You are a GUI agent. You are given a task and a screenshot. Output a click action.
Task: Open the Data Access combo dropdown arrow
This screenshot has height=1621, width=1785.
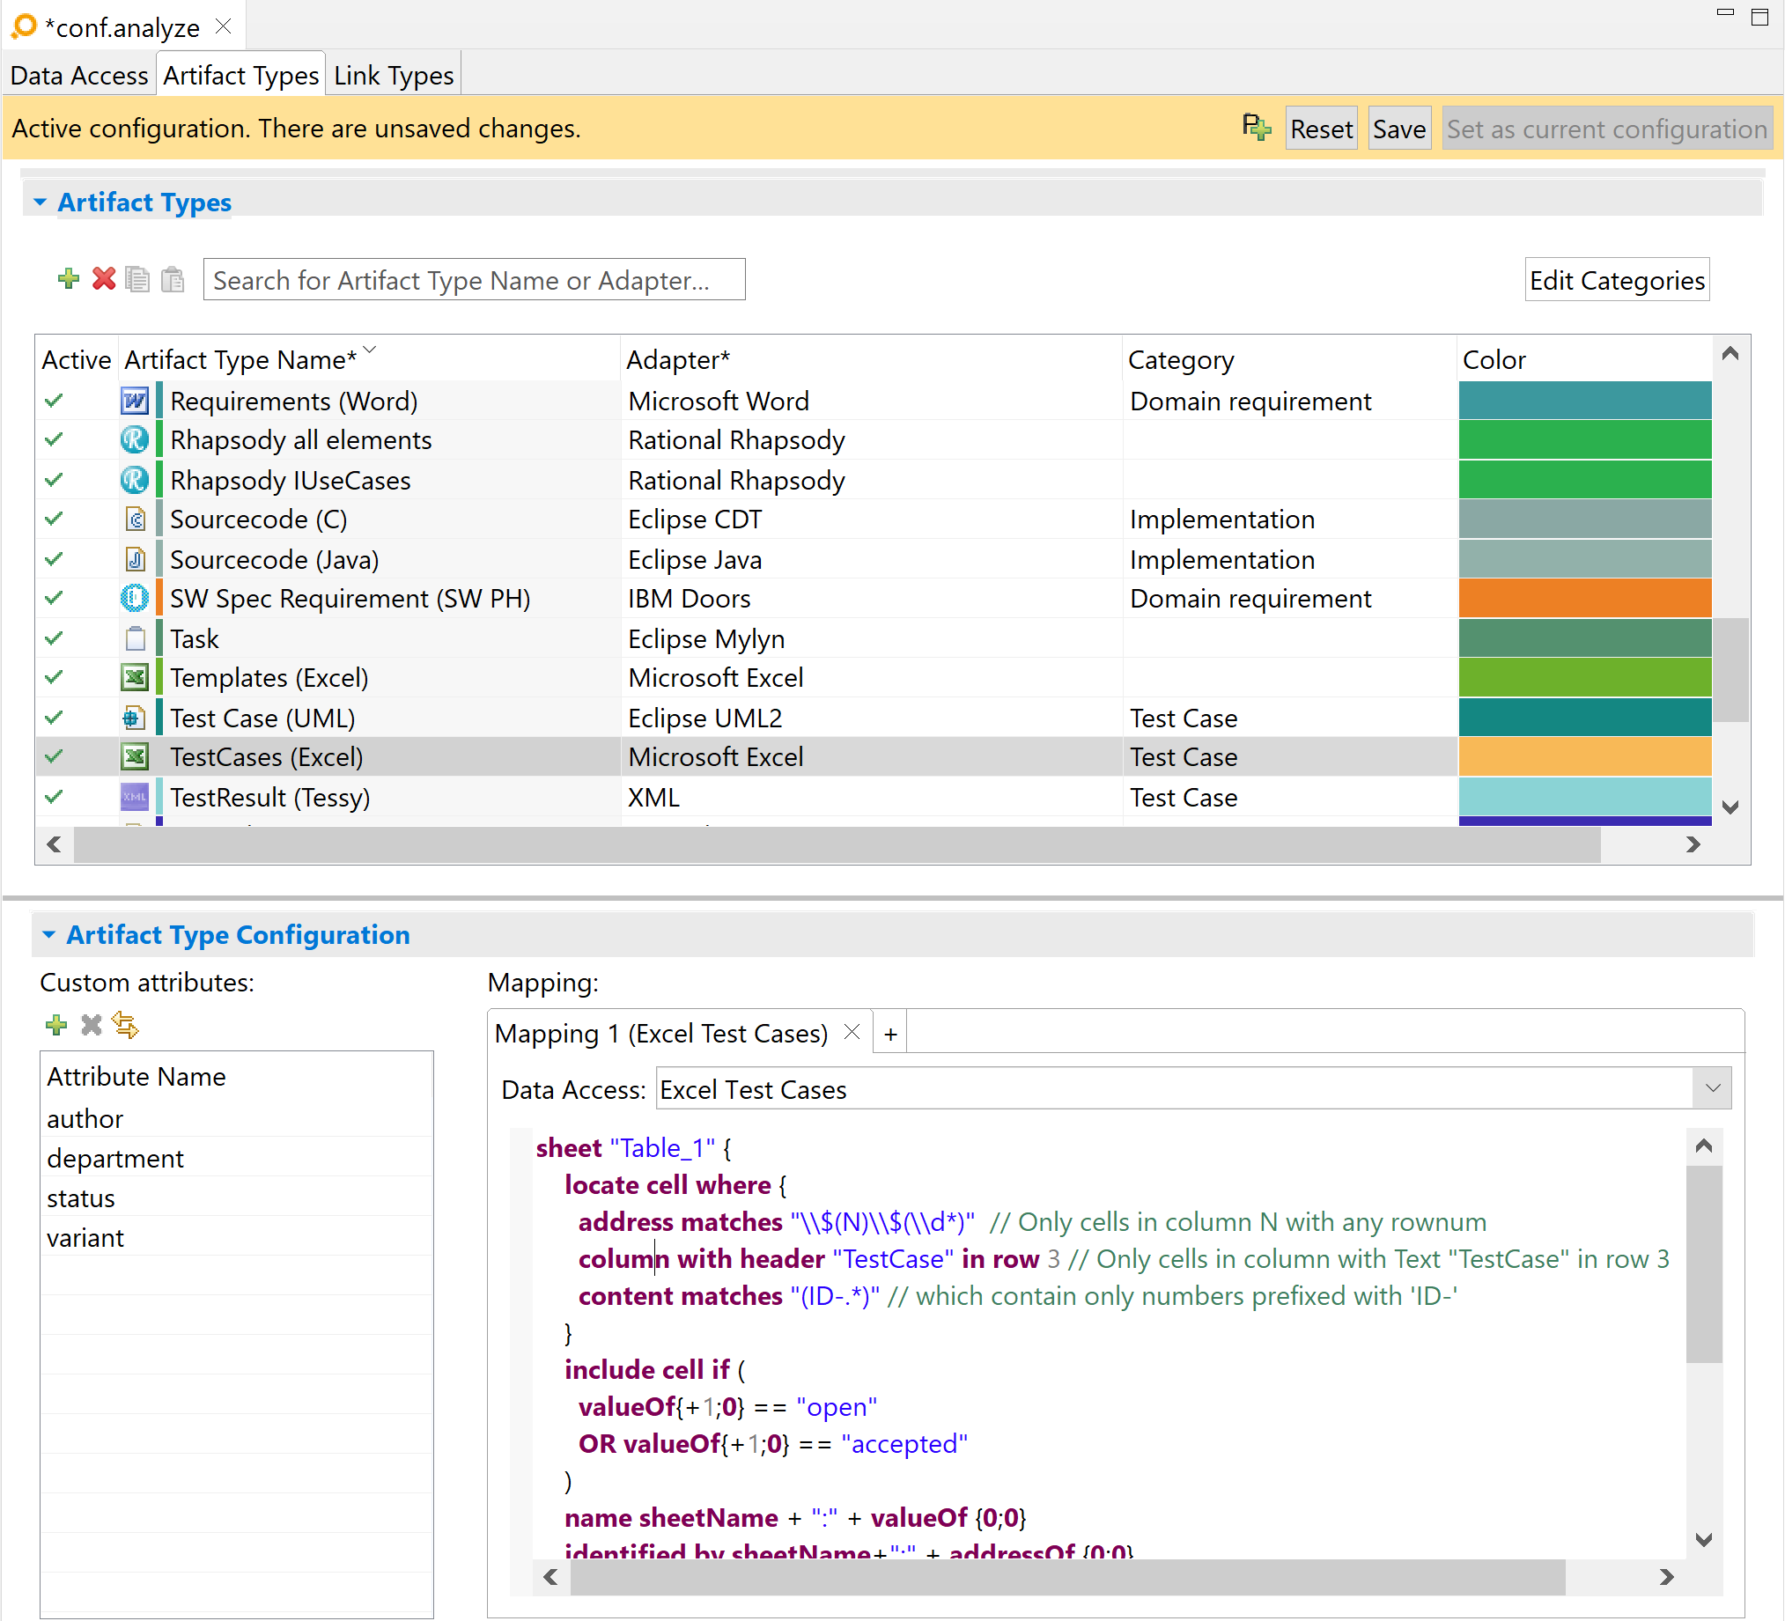[x=1713, y=1088]
